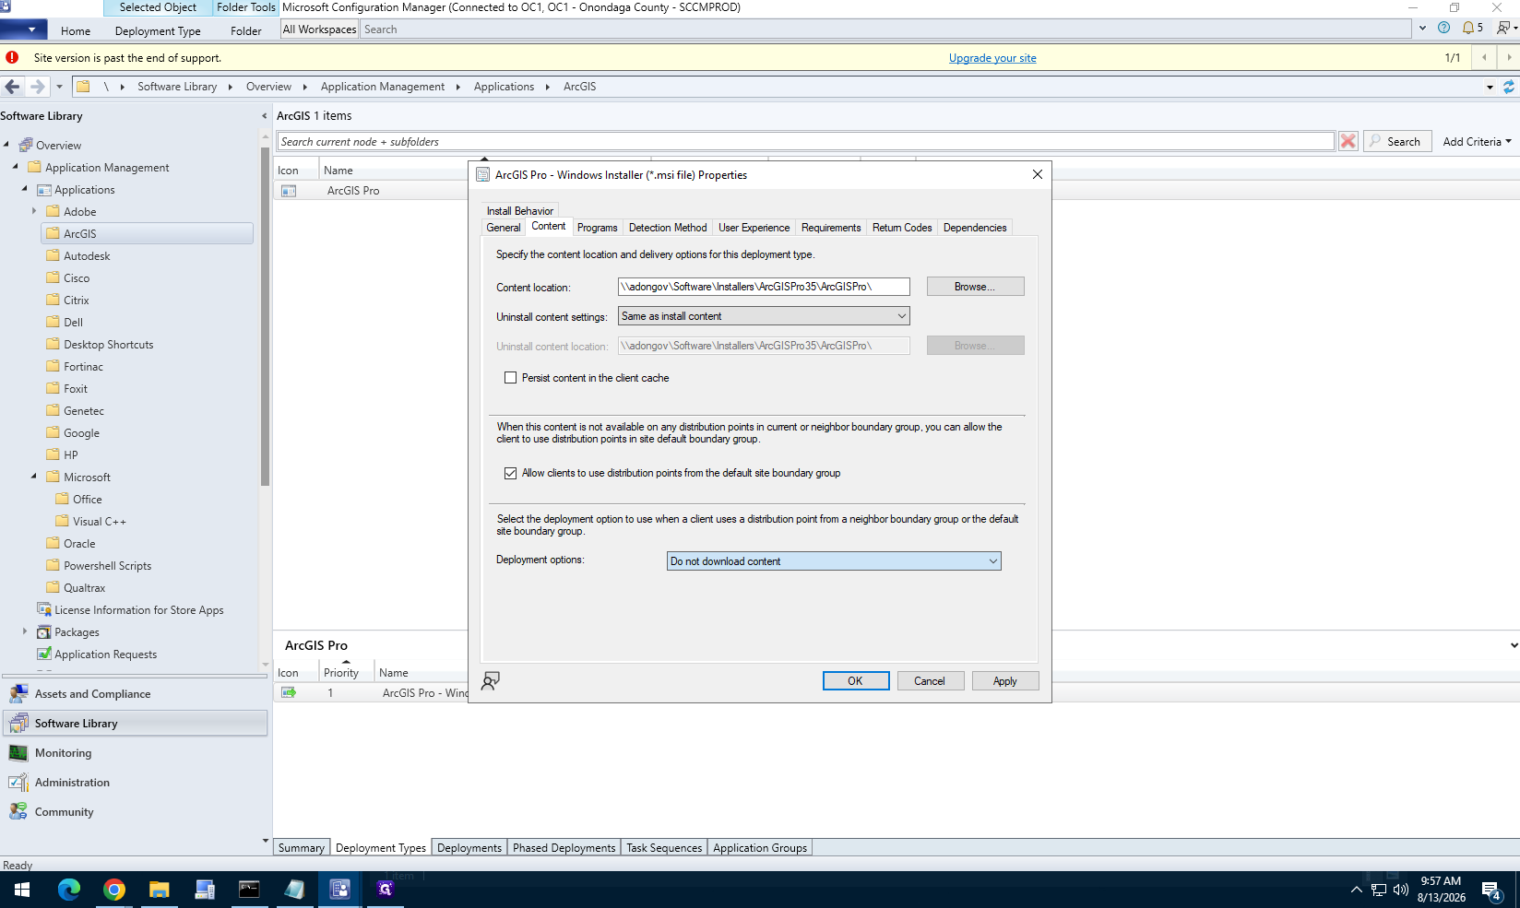Collapse the Microsoft folder in tree
This screenshot has width=1520, height=908.
pyautogui.click(x=34, y=477)
